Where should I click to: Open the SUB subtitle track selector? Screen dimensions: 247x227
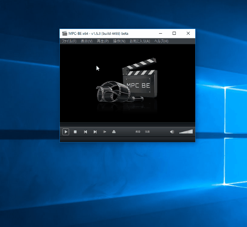(x=147, y=131)
